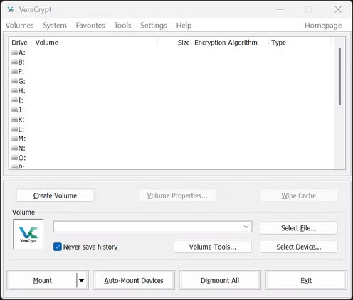Image resolution: width=353 pixels, height=300 pixels.
Task: Open the Mount options dropdown arrow
Action: pos(82,280)
